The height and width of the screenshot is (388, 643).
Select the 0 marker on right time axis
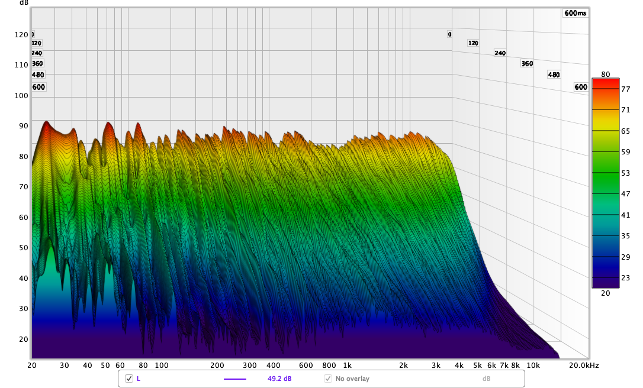click(x=450, y=34)
